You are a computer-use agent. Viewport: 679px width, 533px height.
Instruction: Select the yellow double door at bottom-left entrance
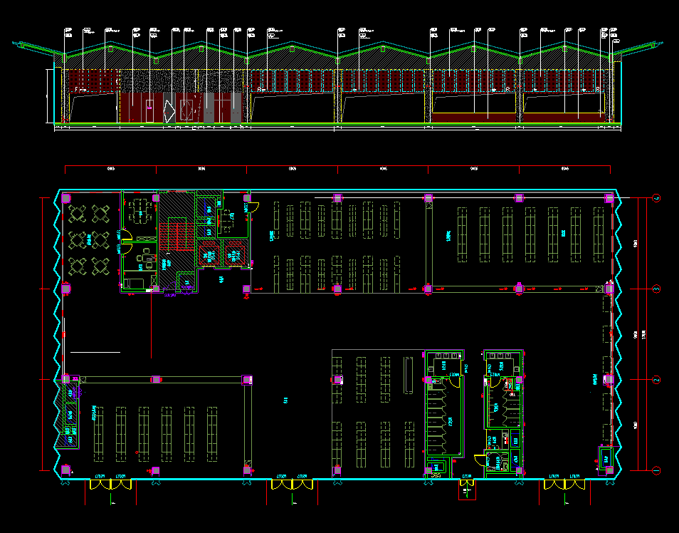tap(110, 485)
